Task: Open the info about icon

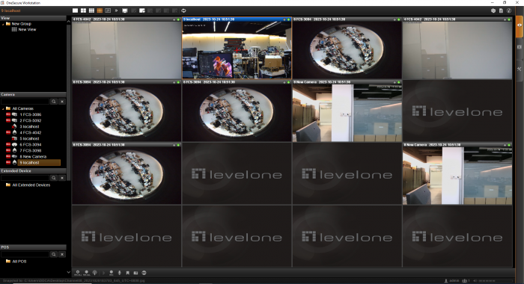Action: tap(509, 10)
